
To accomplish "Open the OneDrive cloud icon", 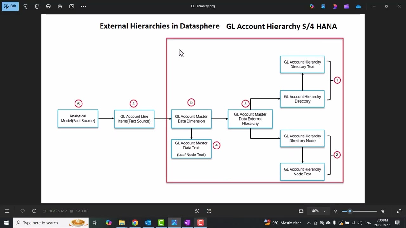I will click(x=358, y=6).
